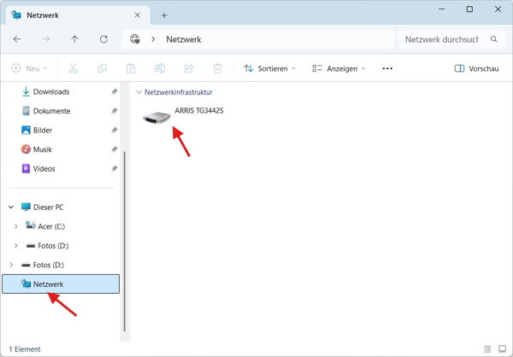Collapse the Netzwerkinfrastruktur group

tap(139, 92)
